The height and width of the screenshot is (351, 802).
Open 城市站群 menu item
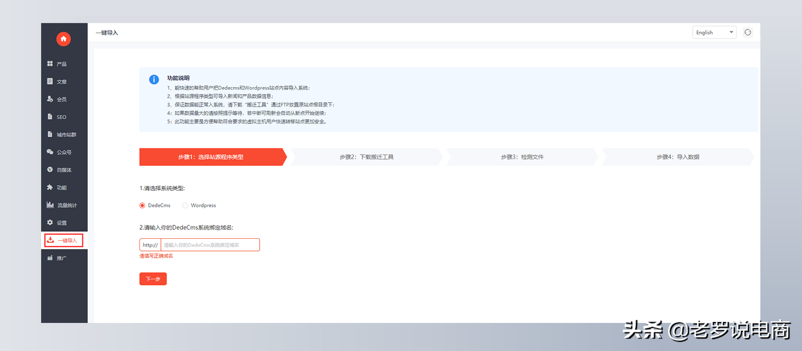66,135
